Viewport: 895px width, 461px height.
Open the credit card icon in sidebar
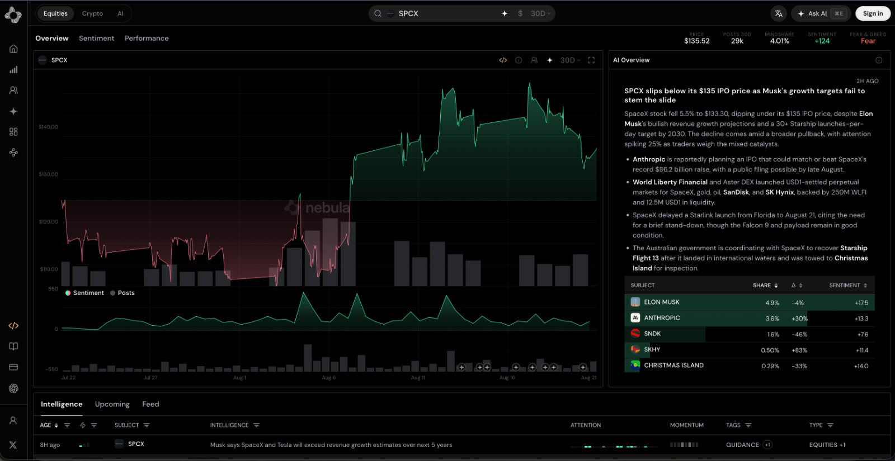click(x=13, y=367)
